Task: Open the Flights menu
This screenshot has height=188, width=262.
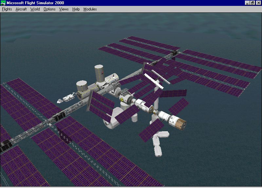Action: [x=7, y=9]
